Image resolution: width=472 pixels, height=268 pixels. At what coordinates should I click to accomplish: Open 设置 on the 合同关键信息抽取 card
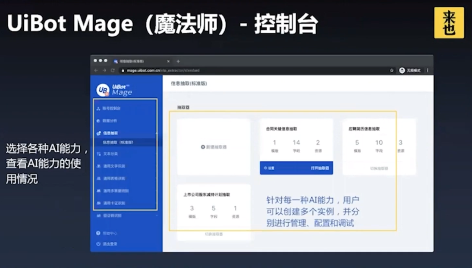(x=269, y=168)
